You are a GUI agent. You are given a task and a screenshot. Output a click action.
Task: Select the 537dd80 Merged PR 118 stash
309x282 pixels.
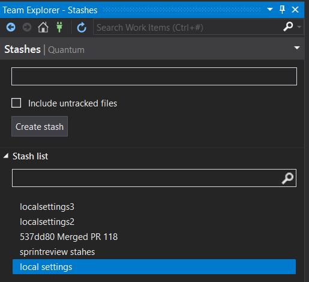[x=154, y=237]
